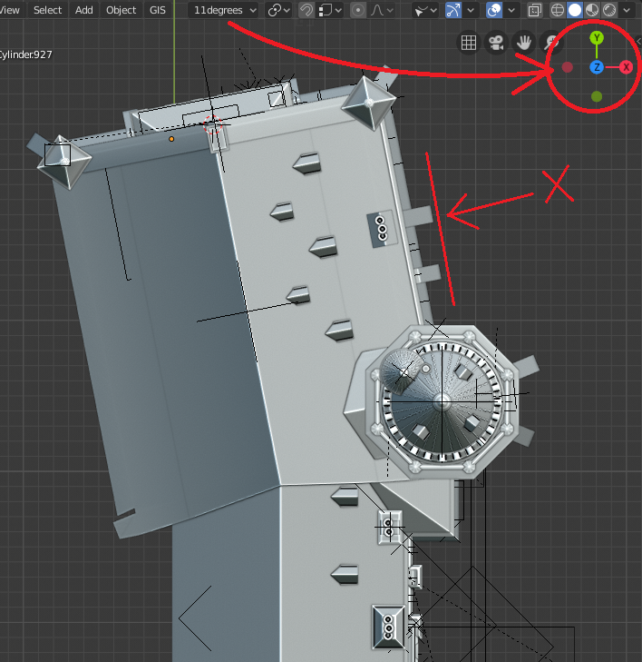Screen dimensions: 642x662
Task: Expand the sidebar with the edge arrow
Action: click(x=638, y=41)
